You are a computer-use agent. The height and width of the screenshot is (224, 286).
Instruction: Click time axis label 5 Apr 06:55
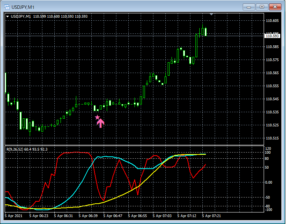tap(138, 216)
